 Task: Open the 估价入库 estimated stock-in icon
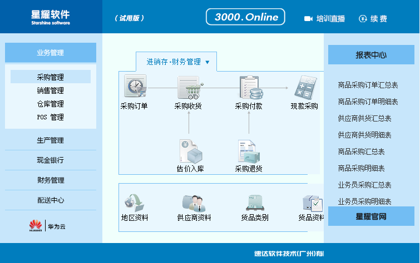click(x=191, y=151)
